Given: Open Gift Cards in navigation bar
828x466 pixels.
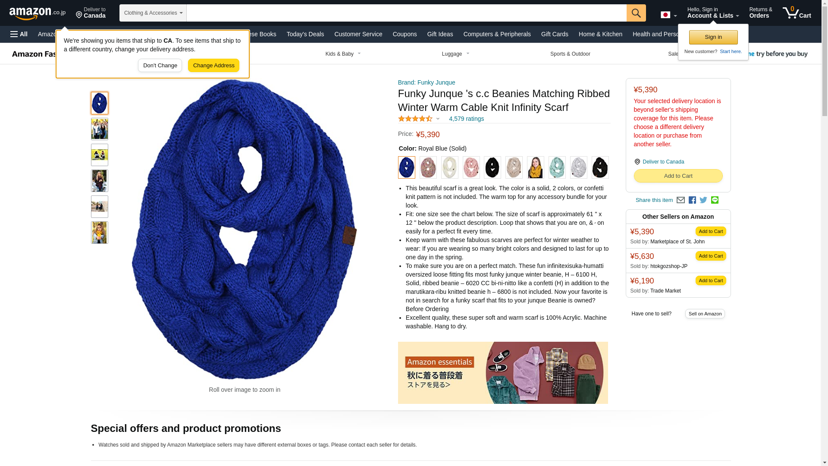Looking at the screenshot, I should point(555,34).
